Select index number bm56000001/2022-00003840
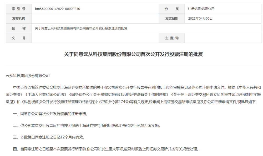The height and width of the screenshot is (156, 263). tap(57, 9)
